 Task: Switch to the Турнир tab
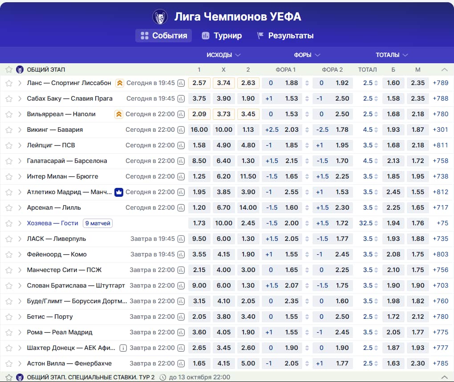[x=222, y=36]
